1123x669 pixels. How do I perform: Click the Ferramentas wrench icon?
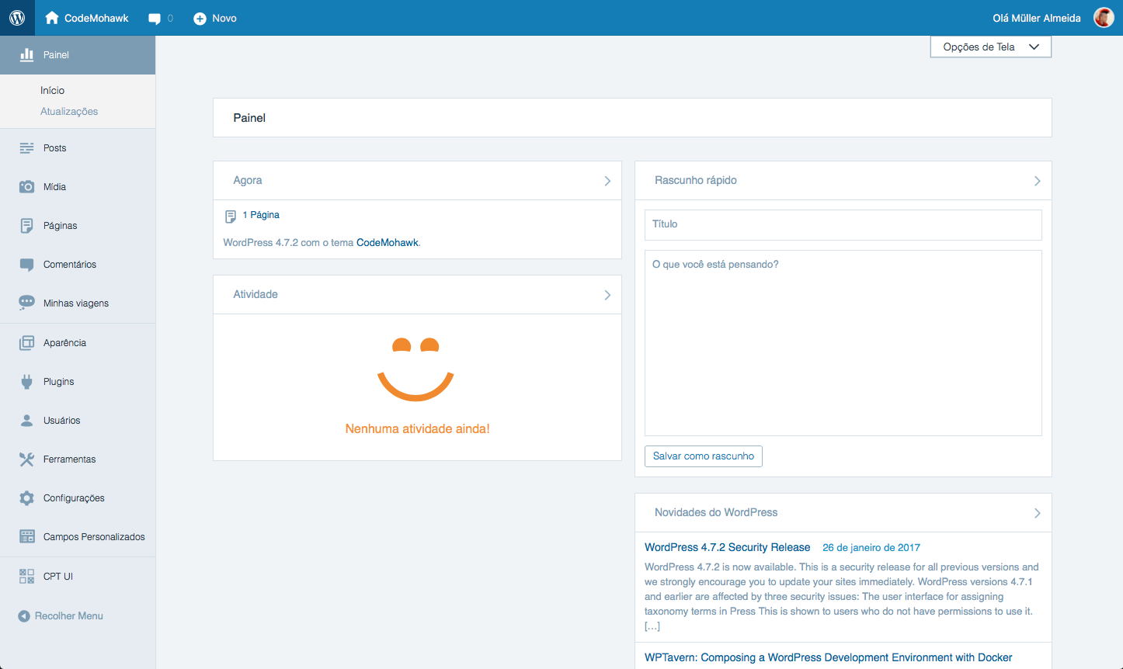click(x=26, y=459)
